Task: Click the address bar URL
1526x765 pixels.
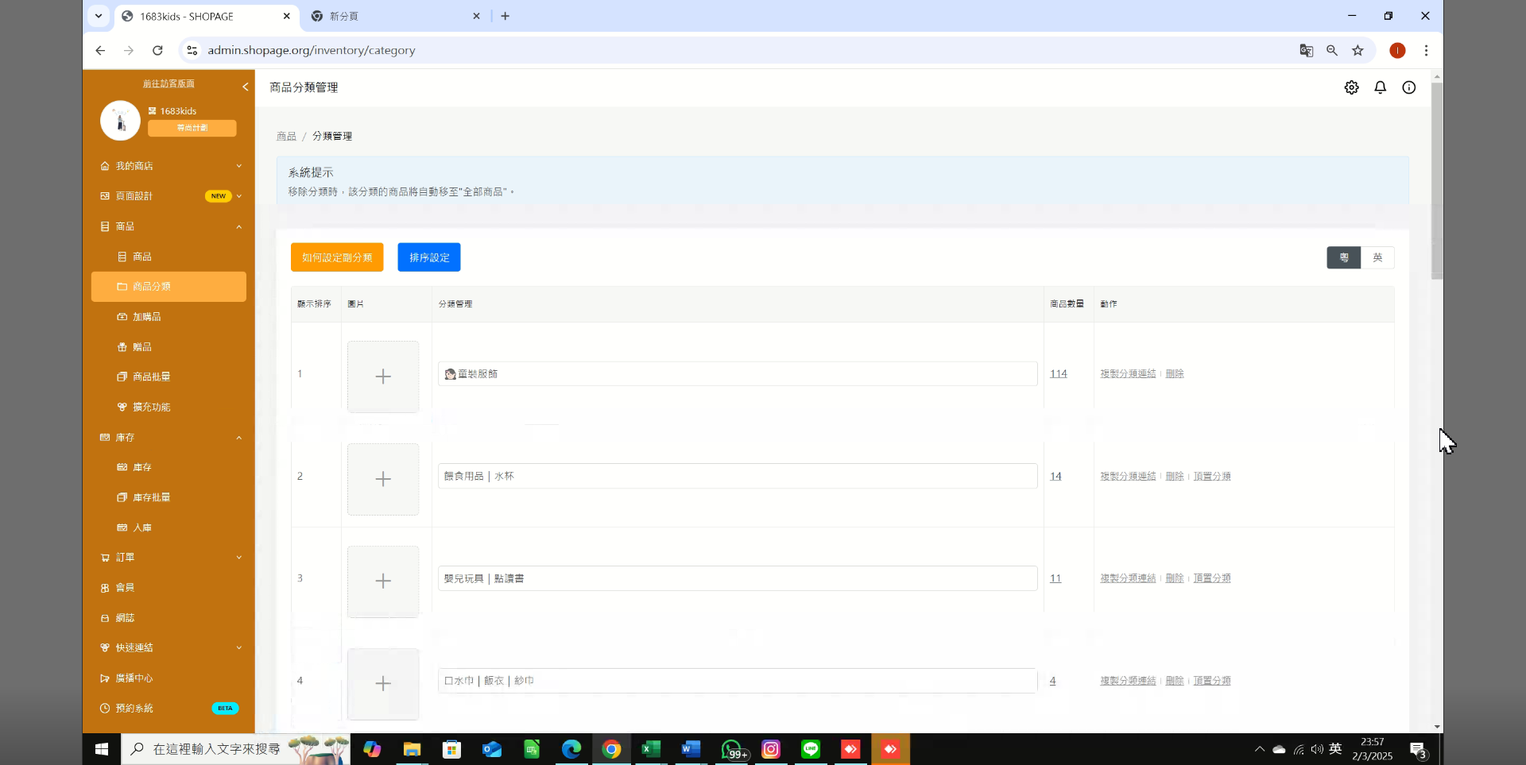Action: tap(312, 50)
